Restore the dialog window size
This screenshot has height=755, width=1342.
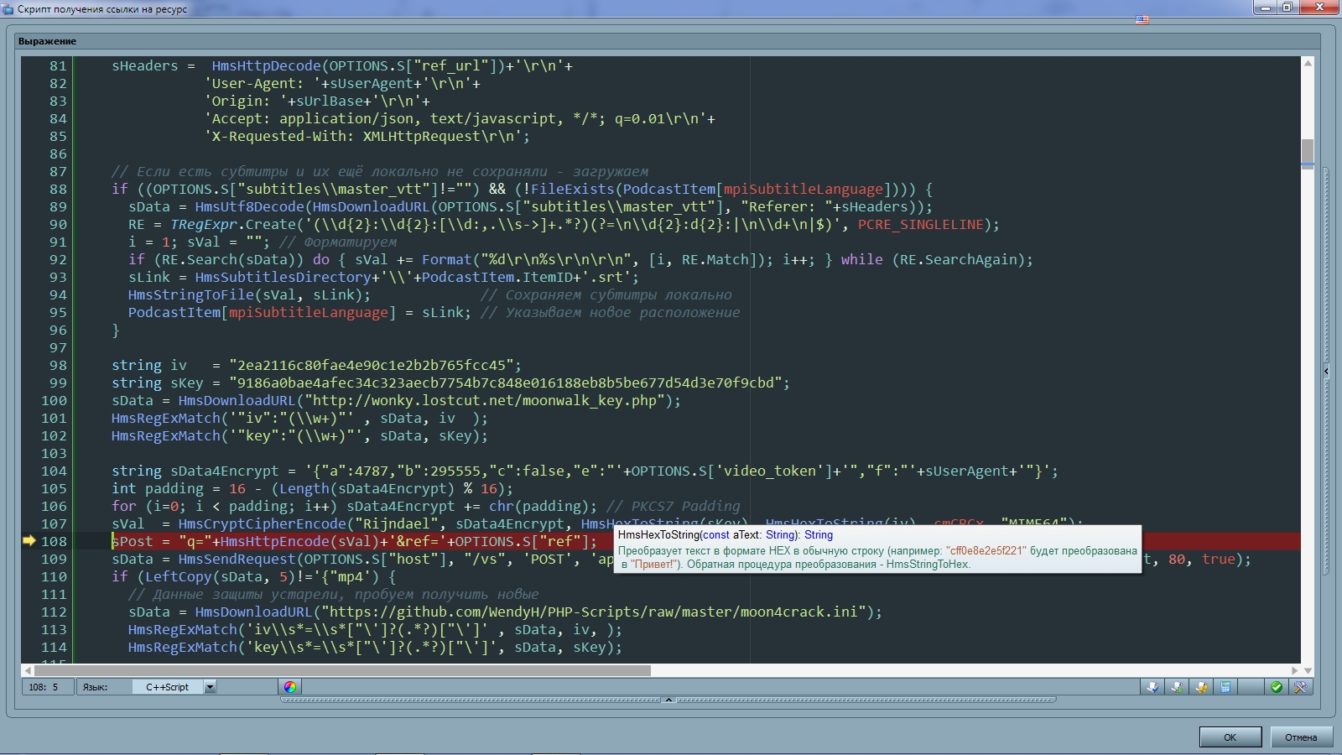click(1287, 8)
